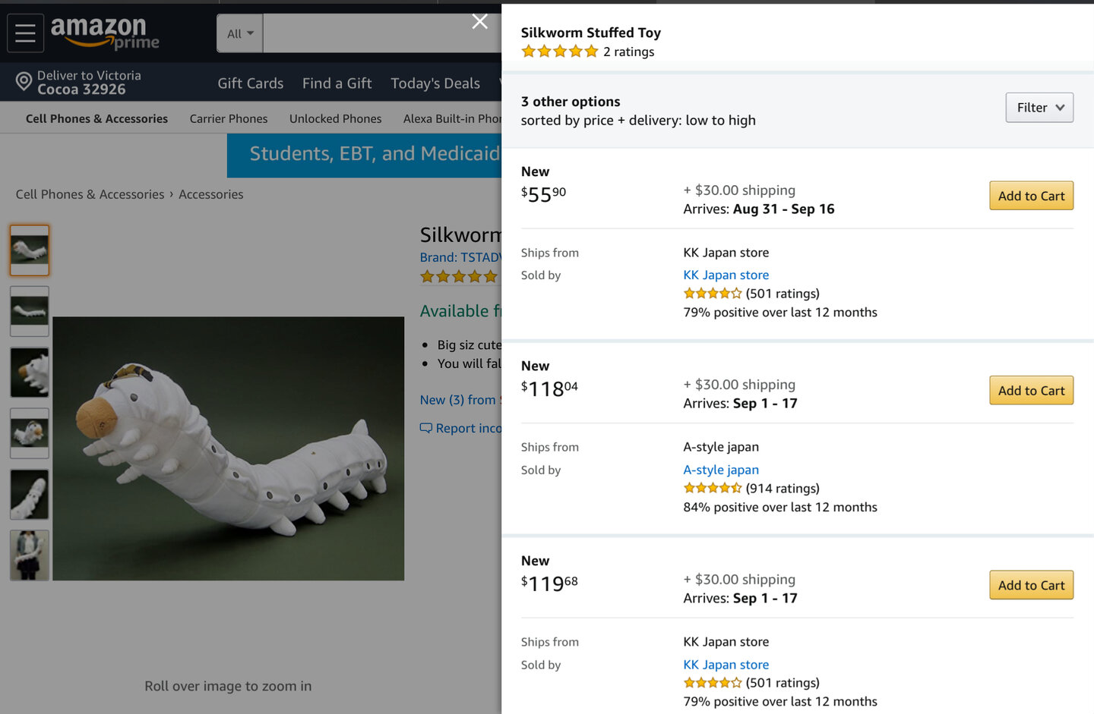The height and width of the screenshot is (714, 1094).
Task: Add the $119.68 offer to cart
Action: click(1031, 585)
